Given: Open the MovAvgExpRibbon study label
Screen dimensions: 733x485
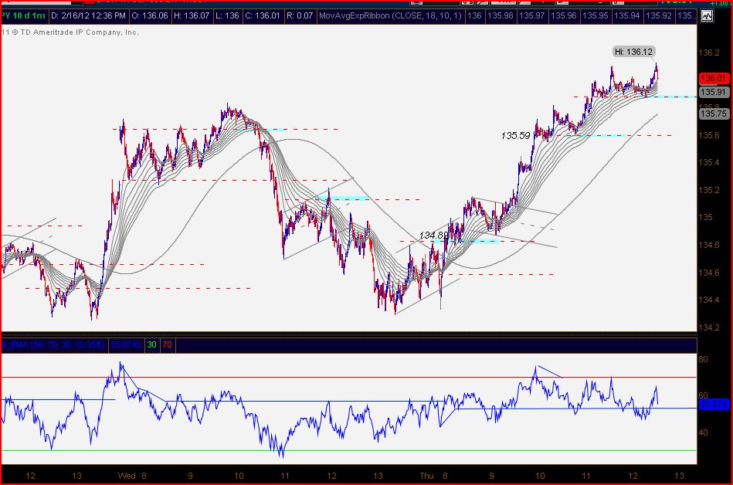Looking at the screenshot, I should [390, 16].
